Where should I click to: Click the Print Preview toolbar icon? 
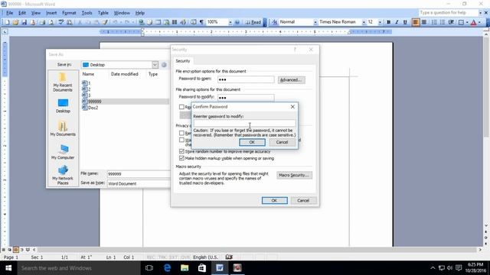tap(51, 22)
